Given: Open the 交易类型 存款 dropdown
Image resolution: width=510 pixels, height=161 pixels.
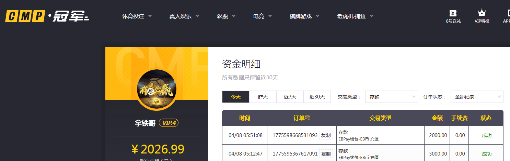Looking at the screenshot, I should tap(391, 97).
